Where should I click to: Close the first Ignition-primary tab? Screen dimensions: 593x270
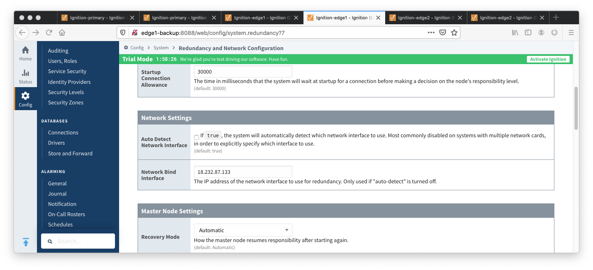point(132,18)
